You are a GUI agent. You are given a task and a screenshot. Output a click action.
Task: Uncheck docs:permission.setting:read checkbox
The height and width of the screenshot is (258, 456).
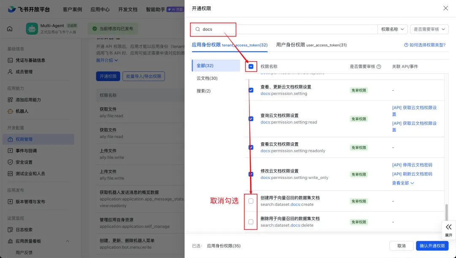pyautogui.click(x=251, y=119)
